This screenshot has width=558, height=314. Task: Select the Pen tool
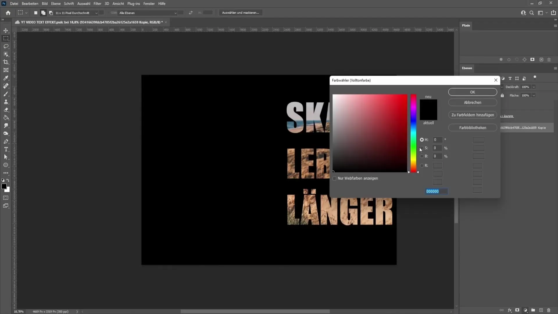pos(6,141)
